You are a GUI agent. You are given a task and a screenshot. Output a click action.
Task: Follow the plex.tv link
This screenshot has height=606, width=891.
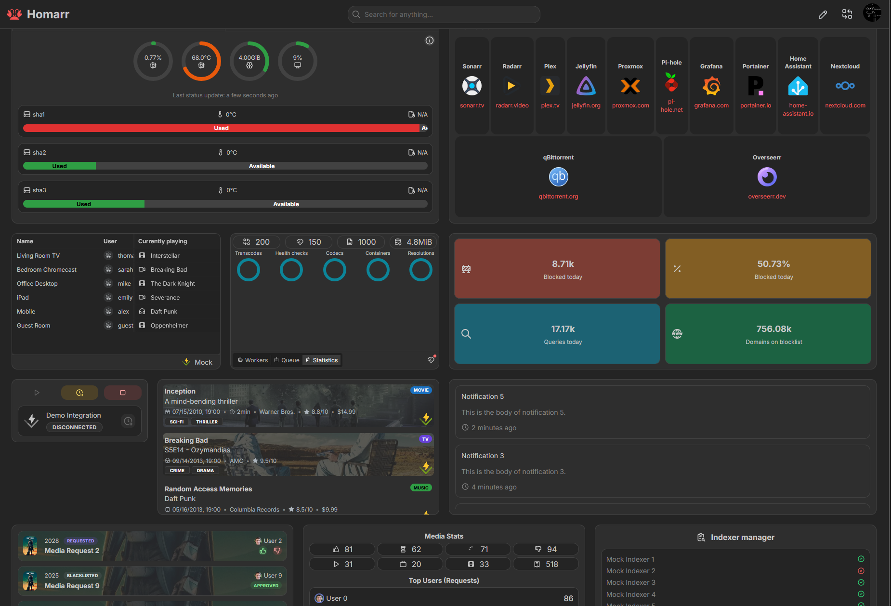[550, 105]
